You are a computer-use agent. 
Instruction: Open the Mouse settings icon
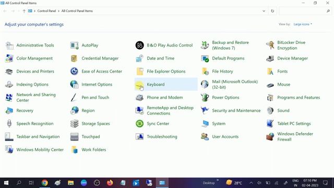click(270, 85)
